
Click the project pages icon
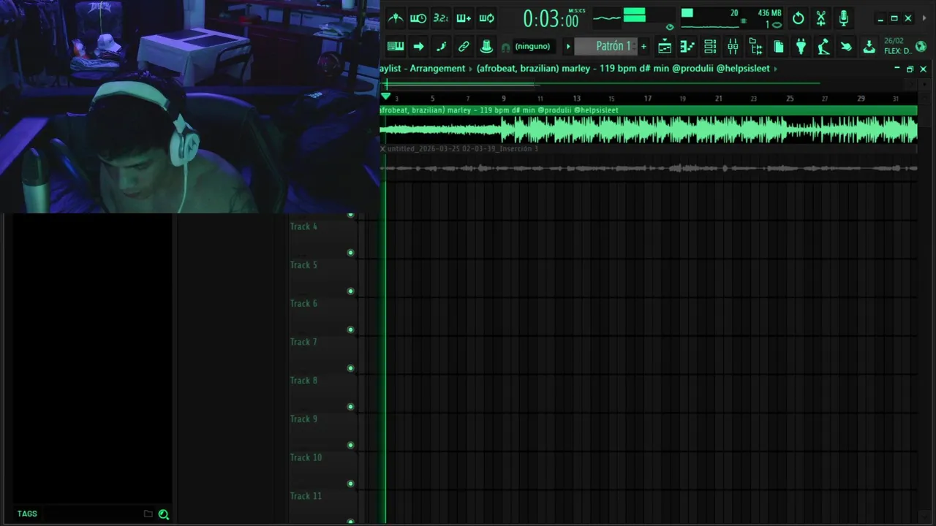click(779, 47)
